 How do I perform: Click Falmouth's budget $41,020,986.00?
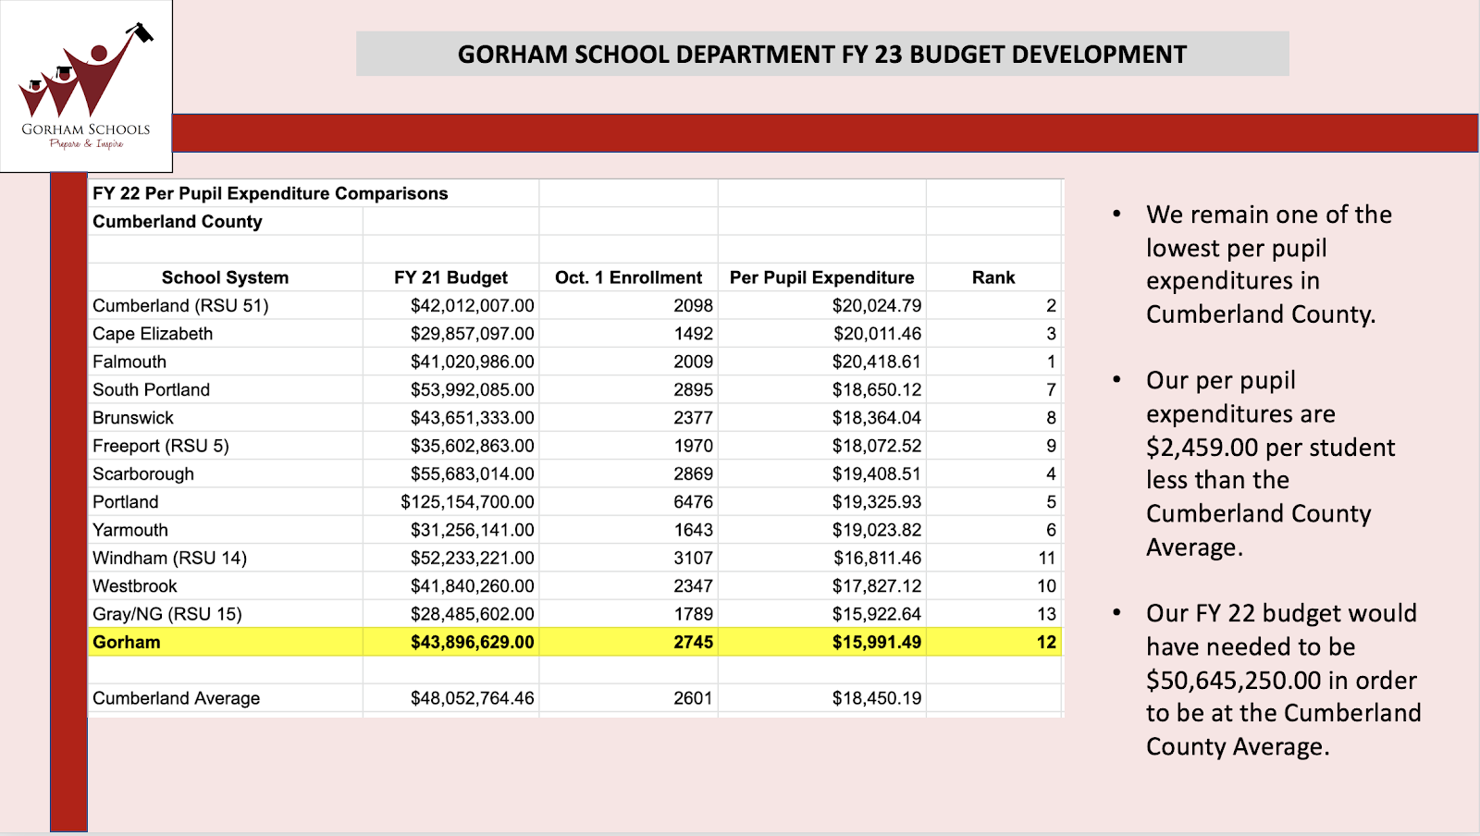[x=473, y=362]
